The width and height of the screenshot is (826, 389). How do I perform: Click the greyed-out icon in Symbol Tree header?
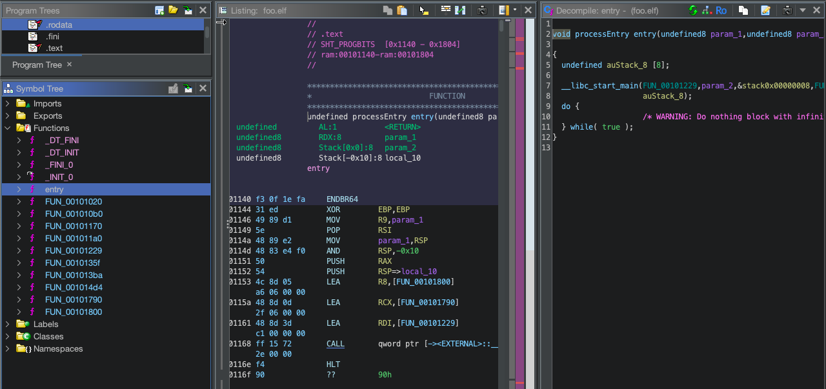tap(173, 88)
